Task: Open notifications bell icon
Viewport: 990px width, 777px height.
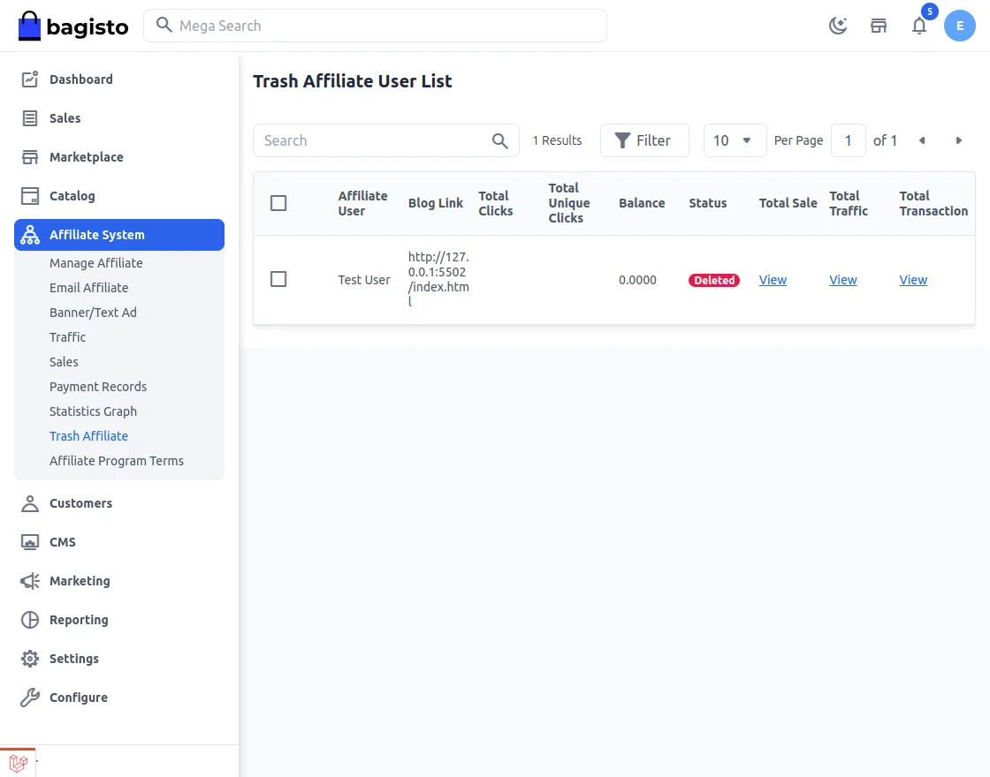Action: [x=919, y=26]
